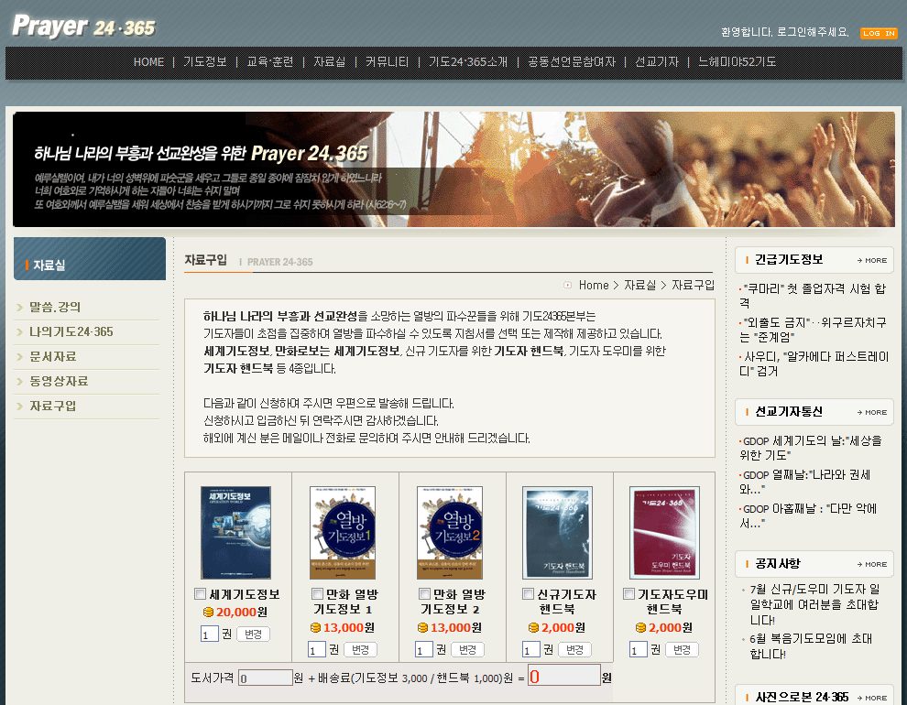907x705 pixels.
Task: Click 변경 button under 만화 열방 기도정보 2
Action: [x=467, y=649]
